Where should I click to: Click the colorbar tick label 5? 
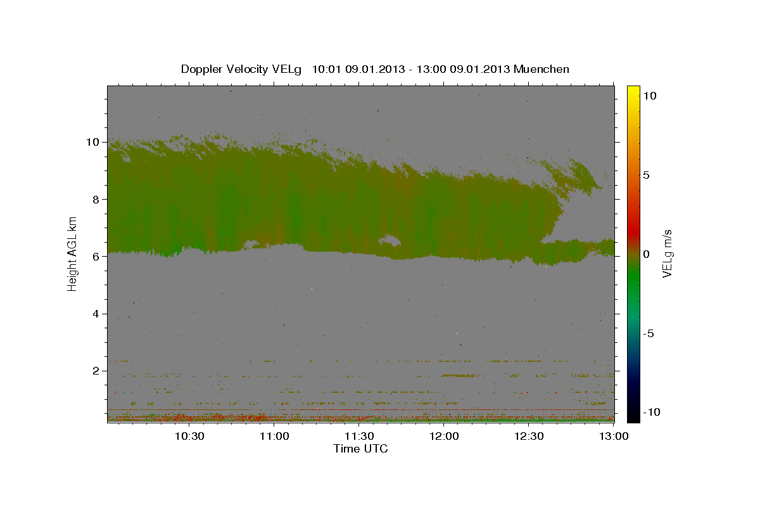[646, 175]
